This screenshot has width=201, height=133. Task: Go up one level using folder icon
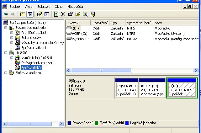click(x=23, y=14)
